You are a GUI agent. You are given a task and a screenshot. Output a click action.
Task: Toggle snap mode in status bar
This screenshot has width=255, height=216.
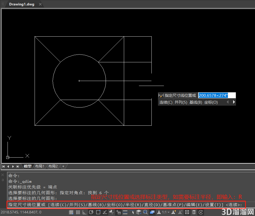(71, 212)
